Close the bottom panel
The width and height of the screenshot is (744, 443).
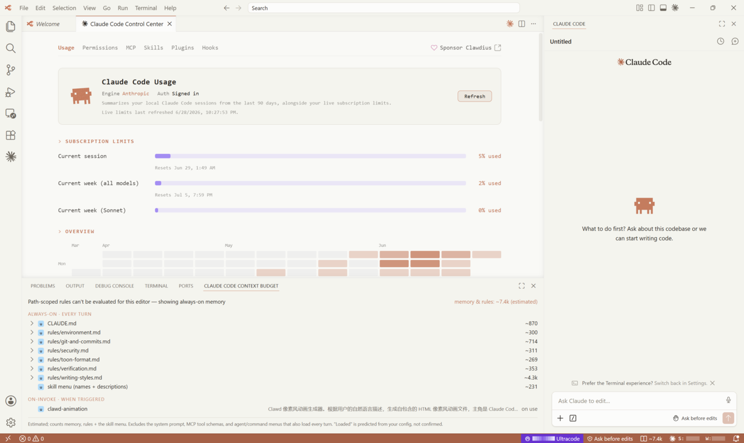(534, 286)
